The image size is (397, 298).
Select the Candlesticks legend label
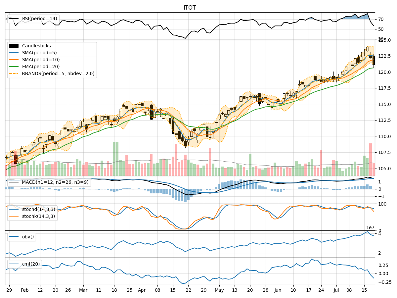point(36,46)
